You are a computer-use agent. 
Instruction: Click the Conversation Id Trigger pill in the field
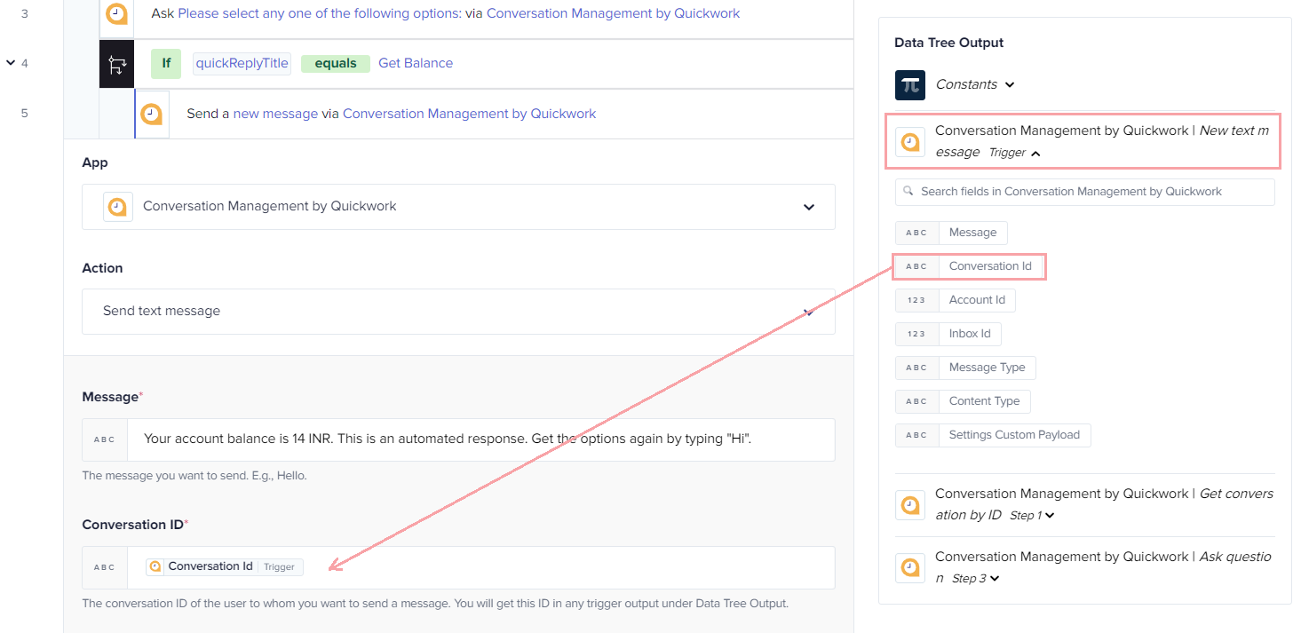click(x=225, y=566)
